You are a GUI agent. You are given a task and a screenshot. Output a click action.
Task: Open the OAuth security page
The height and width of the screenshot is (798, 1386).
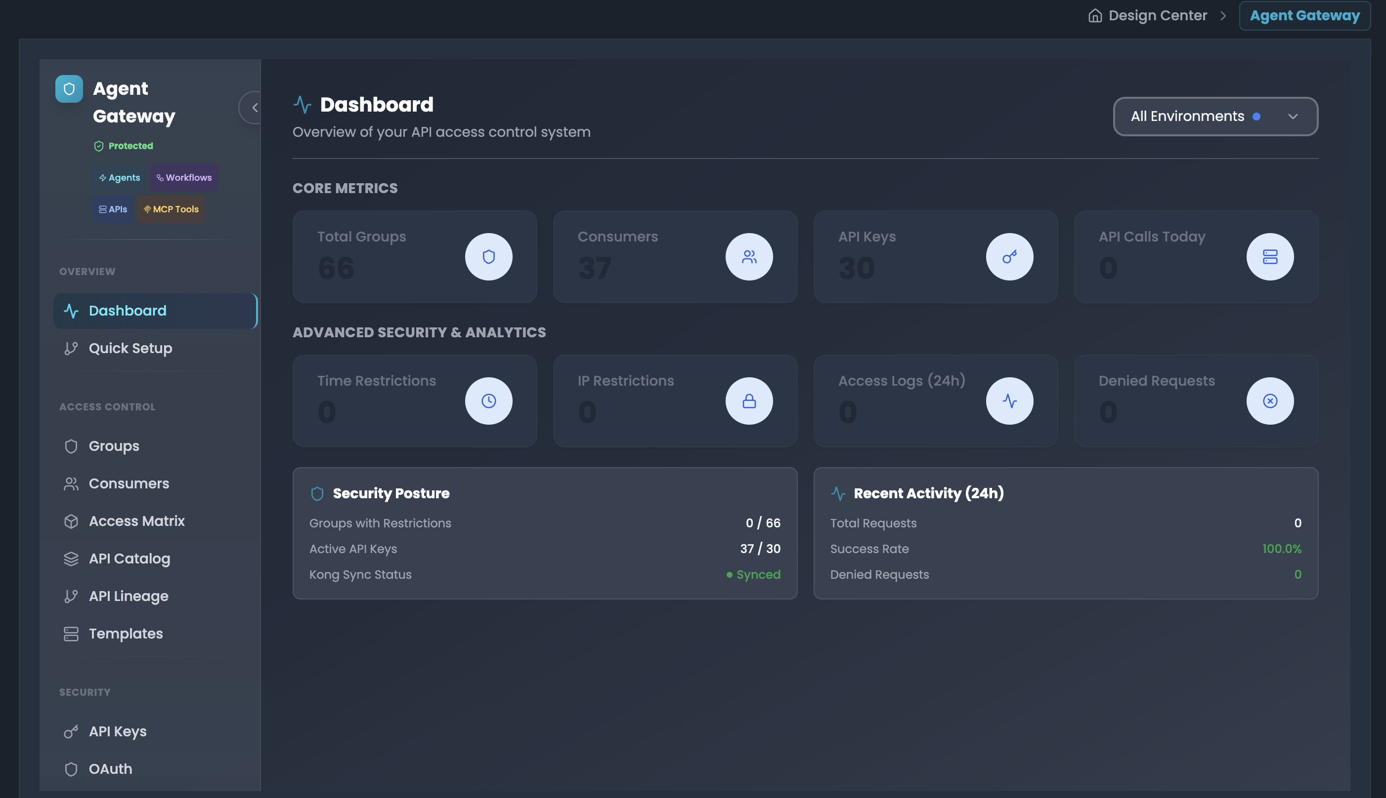point(110,768)
